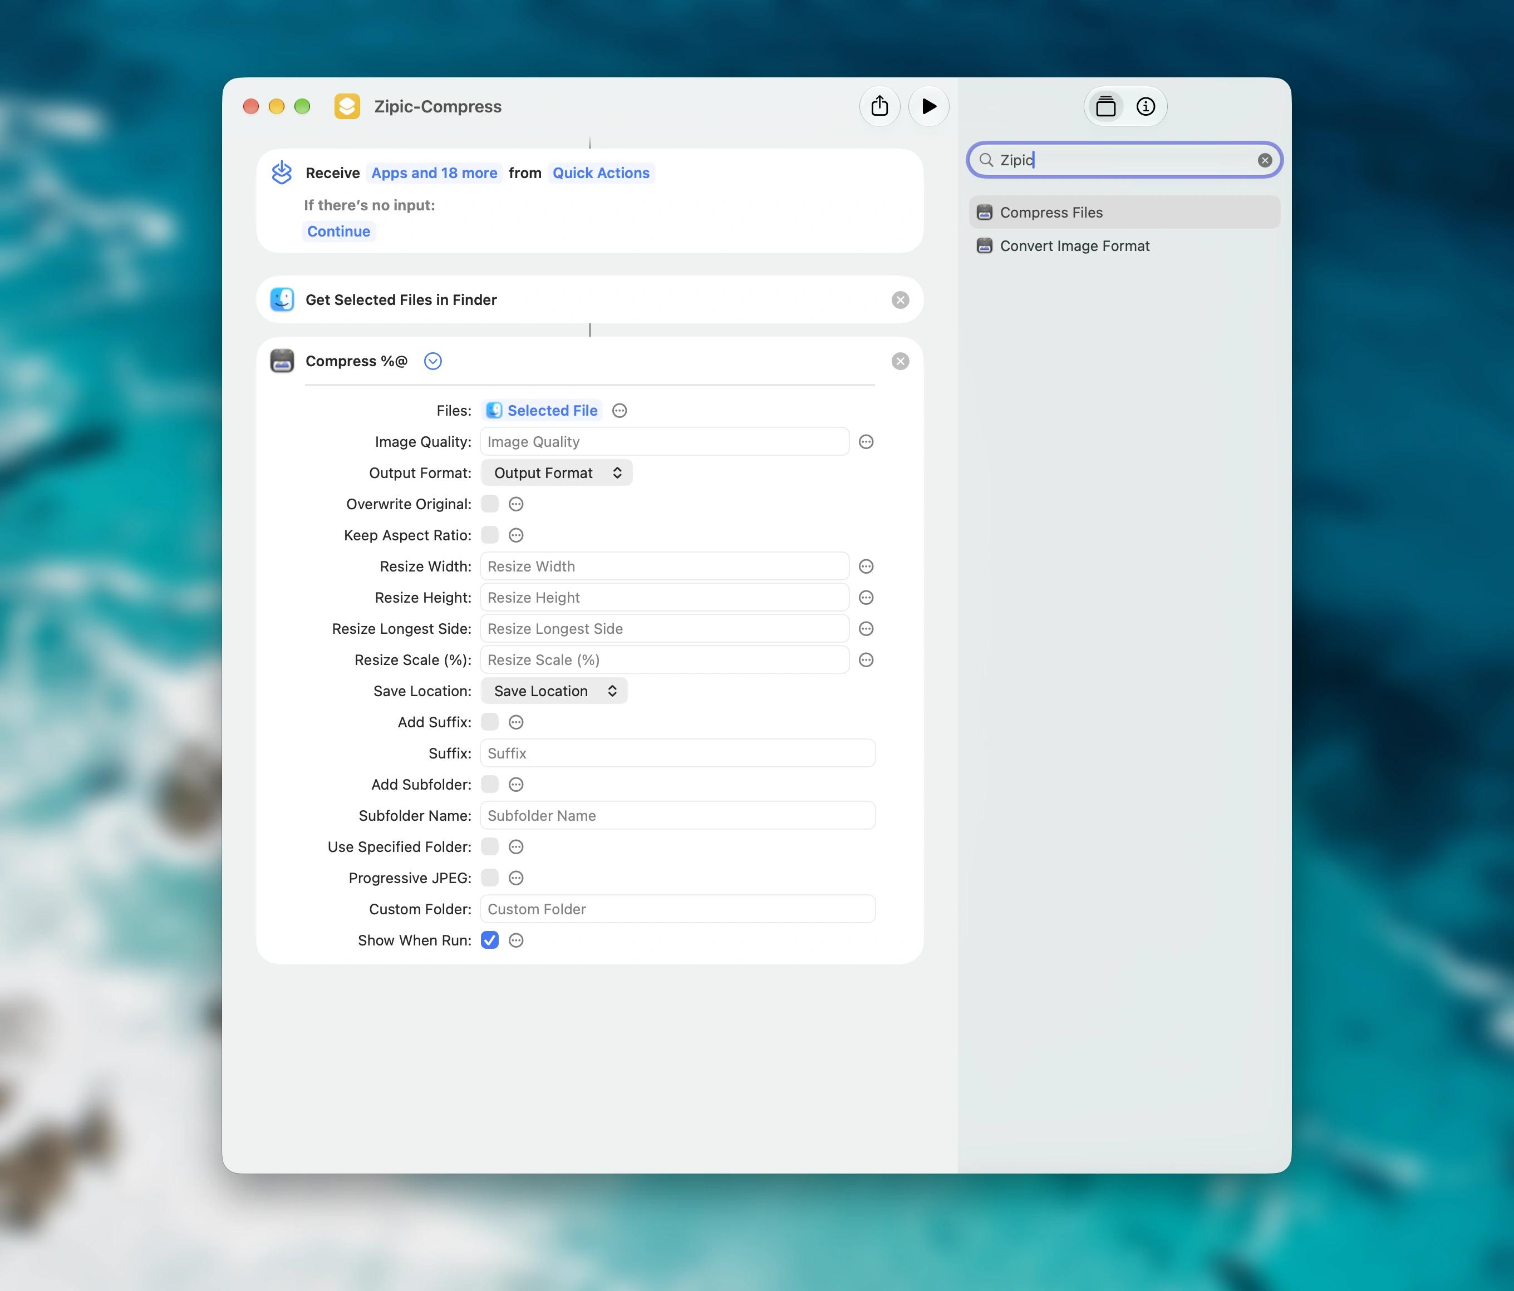Change the Quick Actions source

601,173
